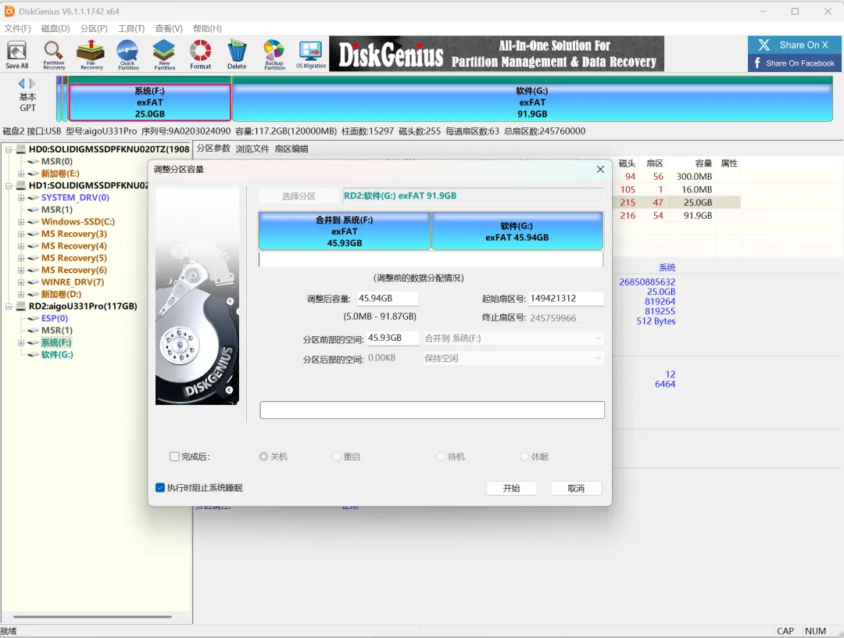
Task: Expand the Windows-SSD(C:) tree node
Action: point(21,222)
